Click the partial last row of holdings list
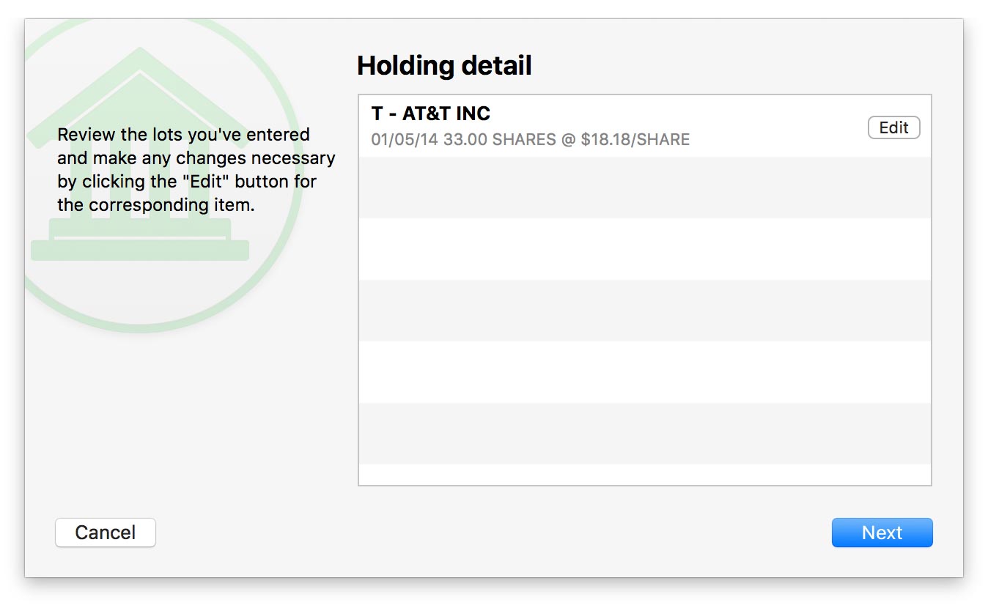988x608 pixels. [644, 475]
